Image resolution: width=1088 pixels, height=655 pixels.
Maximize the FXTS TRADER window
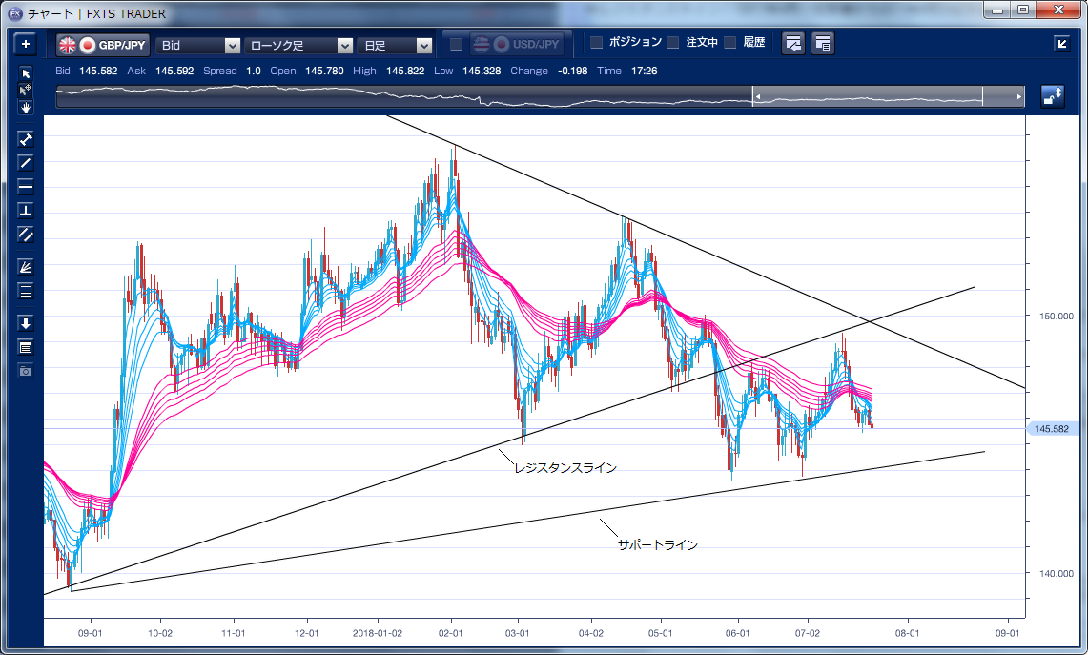coord(1023,10)
